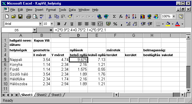Toggle Align Right

click(93, 24)
